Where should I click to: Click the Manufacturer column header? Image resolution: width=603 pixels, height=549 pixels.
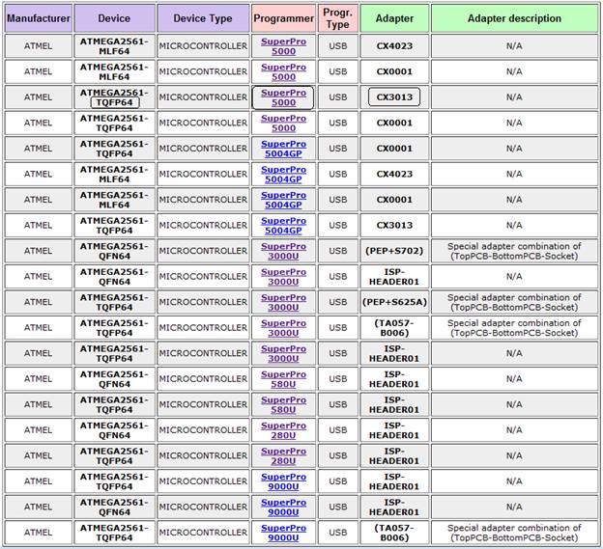[x=38, y=18]
